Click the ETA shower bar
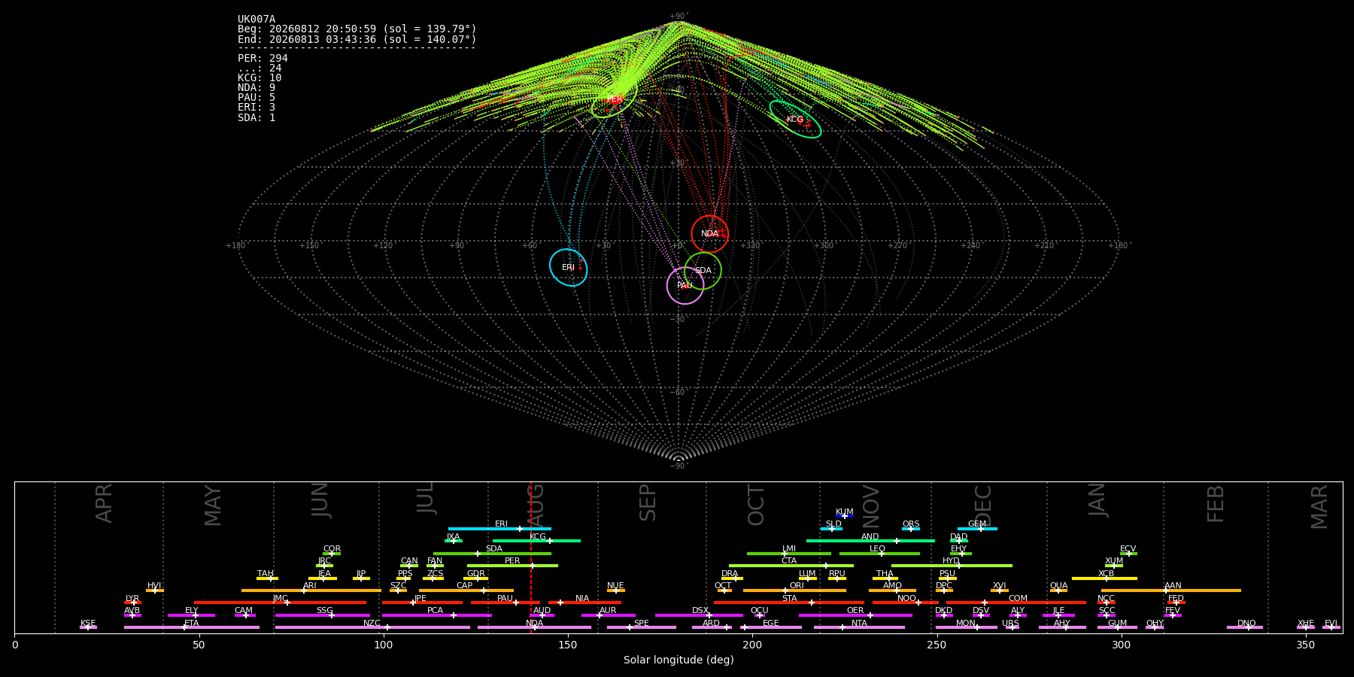 [x=192, y=627]
